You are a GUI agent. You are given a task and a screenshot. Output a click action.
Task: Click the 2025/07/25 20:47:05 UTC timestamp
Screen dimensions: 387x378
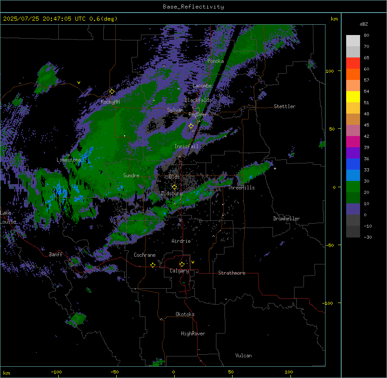tap(44, 19)
